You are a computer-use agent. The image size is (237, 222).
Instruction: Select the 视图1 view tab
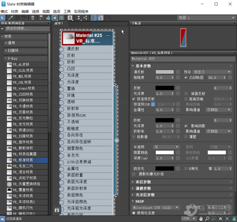(x=60, y=23)
